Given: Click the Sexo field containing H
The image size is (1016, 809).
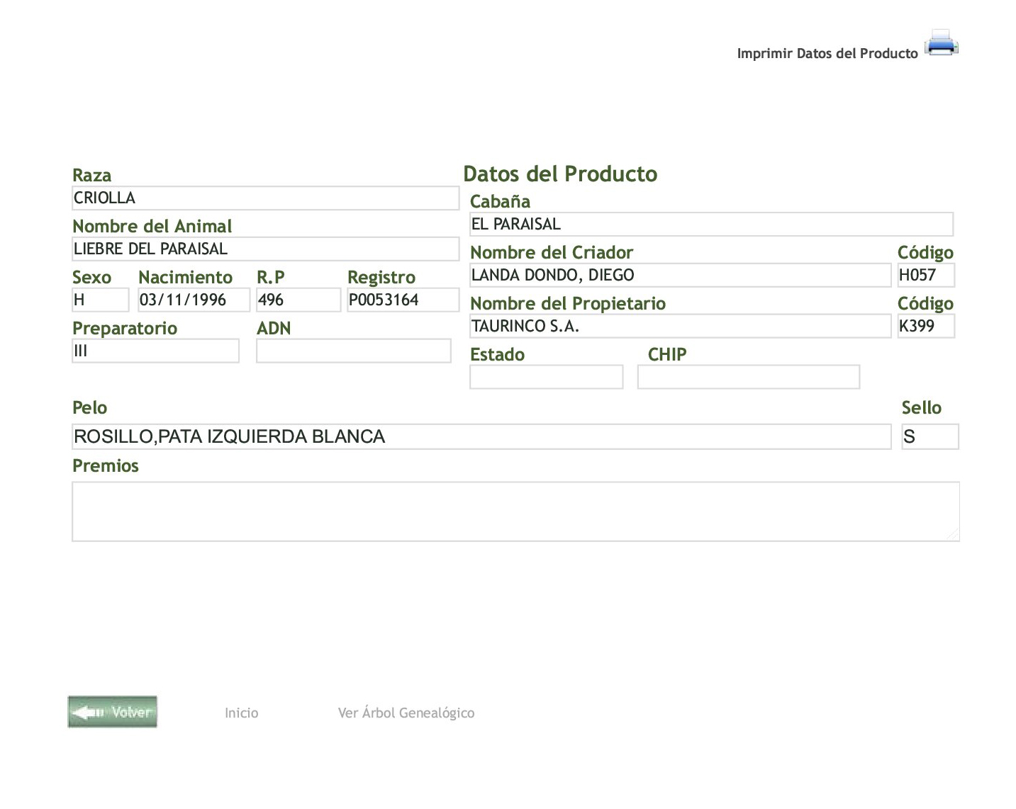Looking at the screenshot, I should [100, 300].
